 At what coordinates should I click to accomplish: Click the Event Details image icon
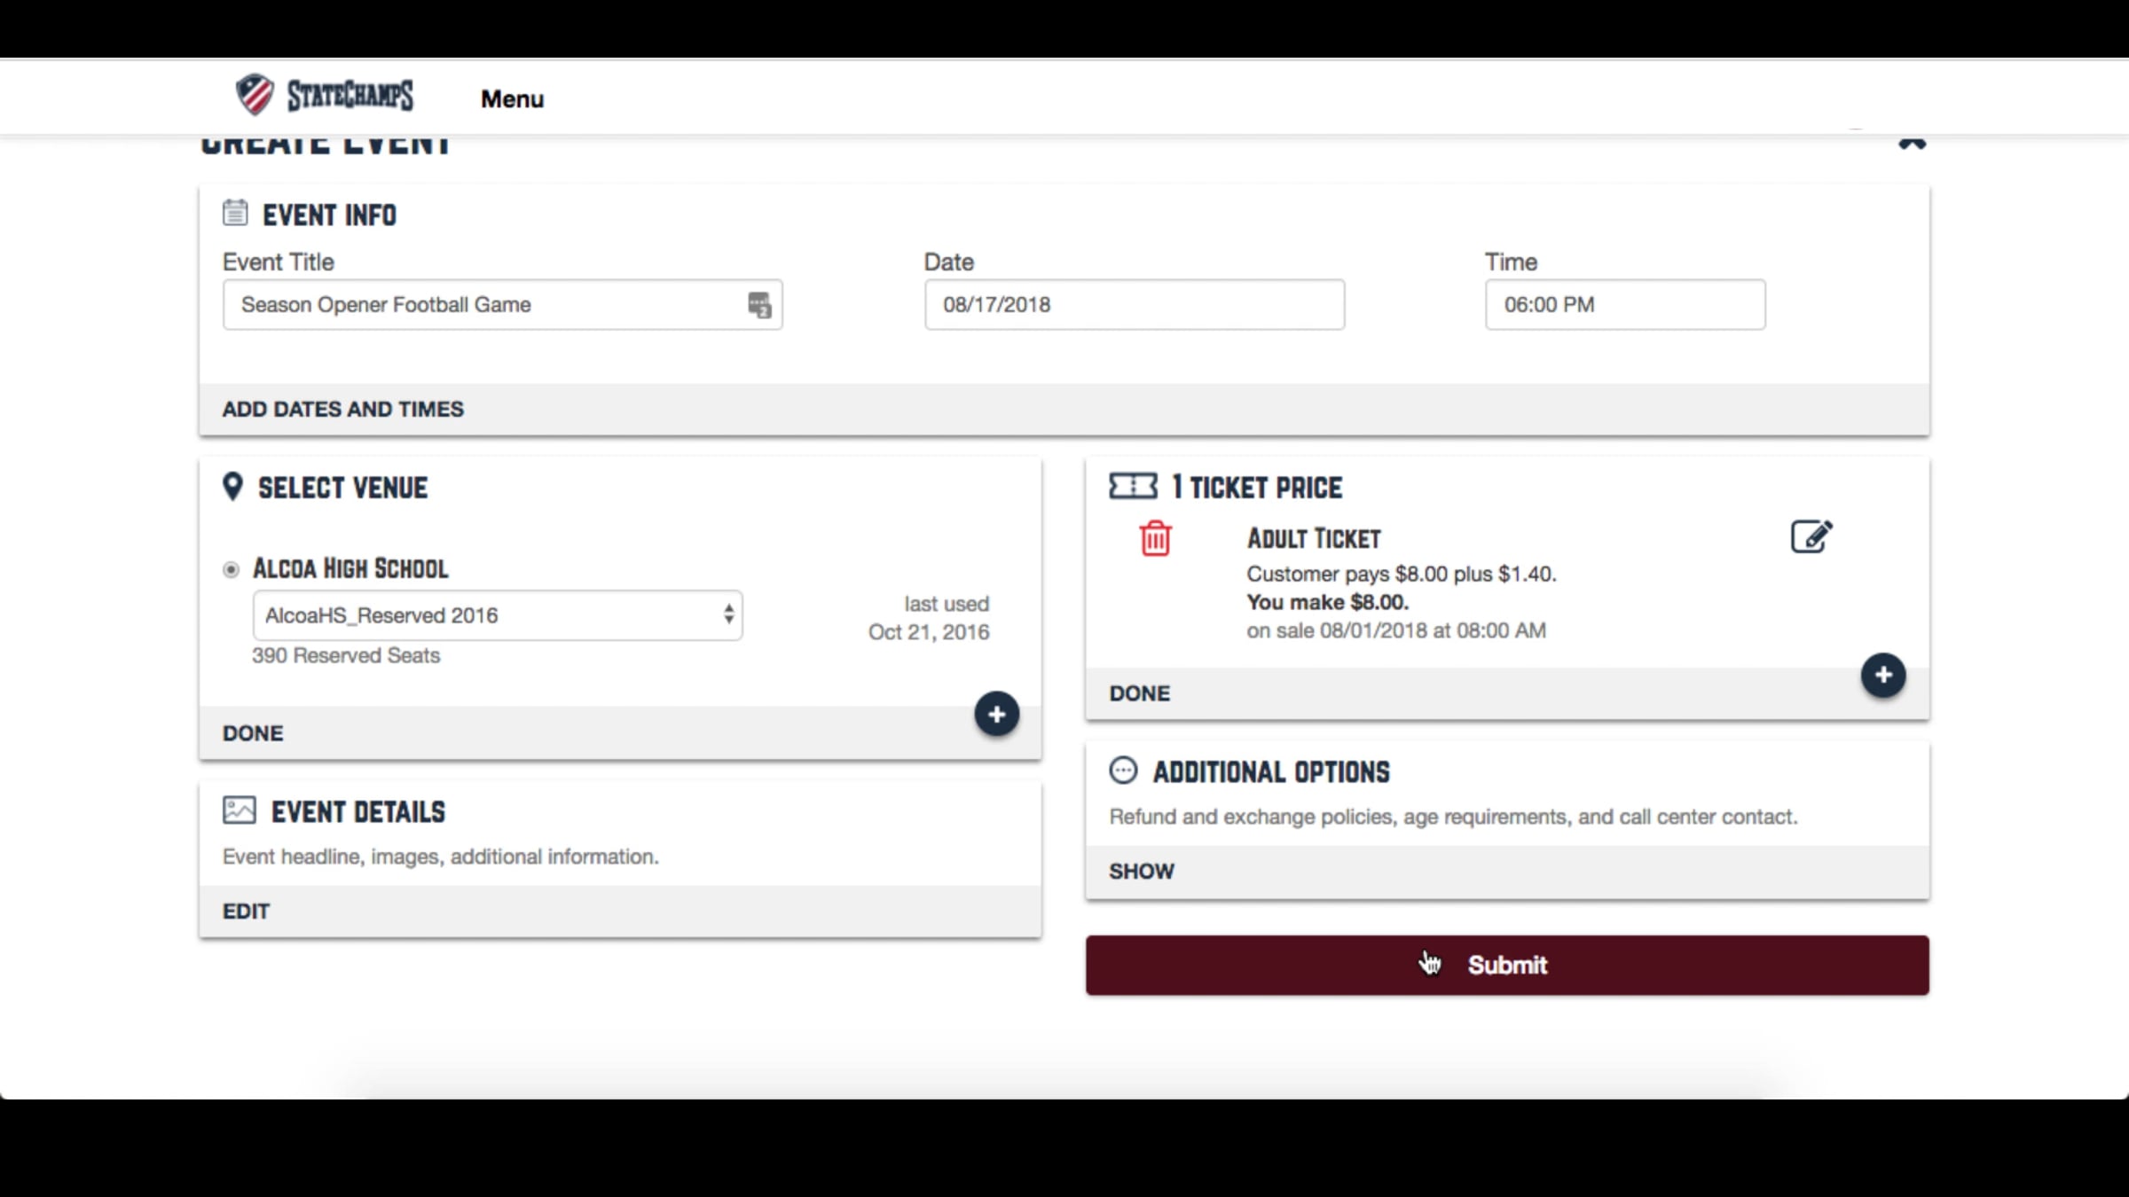(x=239, y=810)
